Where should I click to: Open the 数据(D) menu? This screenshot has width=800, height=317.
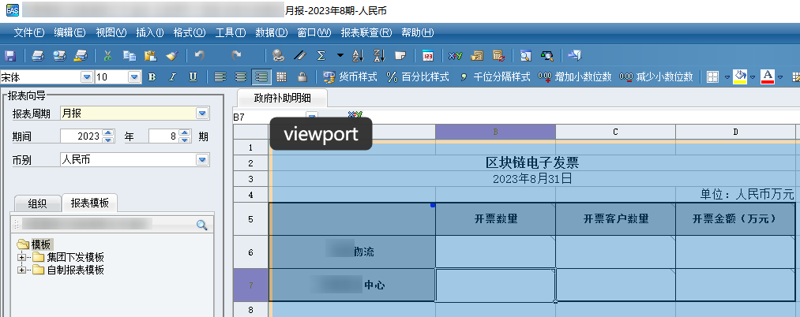point(272,32)
